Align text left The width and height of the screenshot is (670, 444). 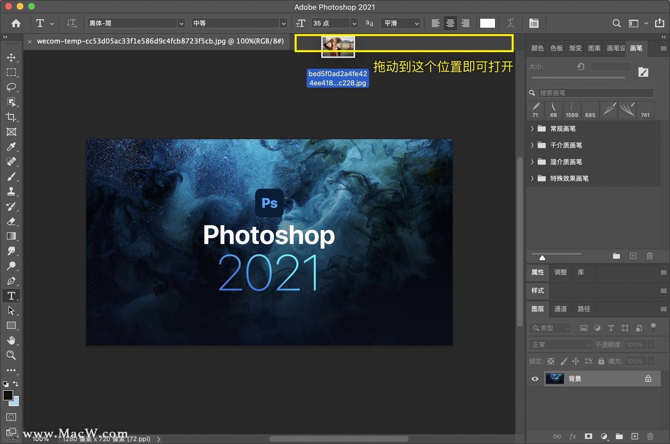[435, 23]
